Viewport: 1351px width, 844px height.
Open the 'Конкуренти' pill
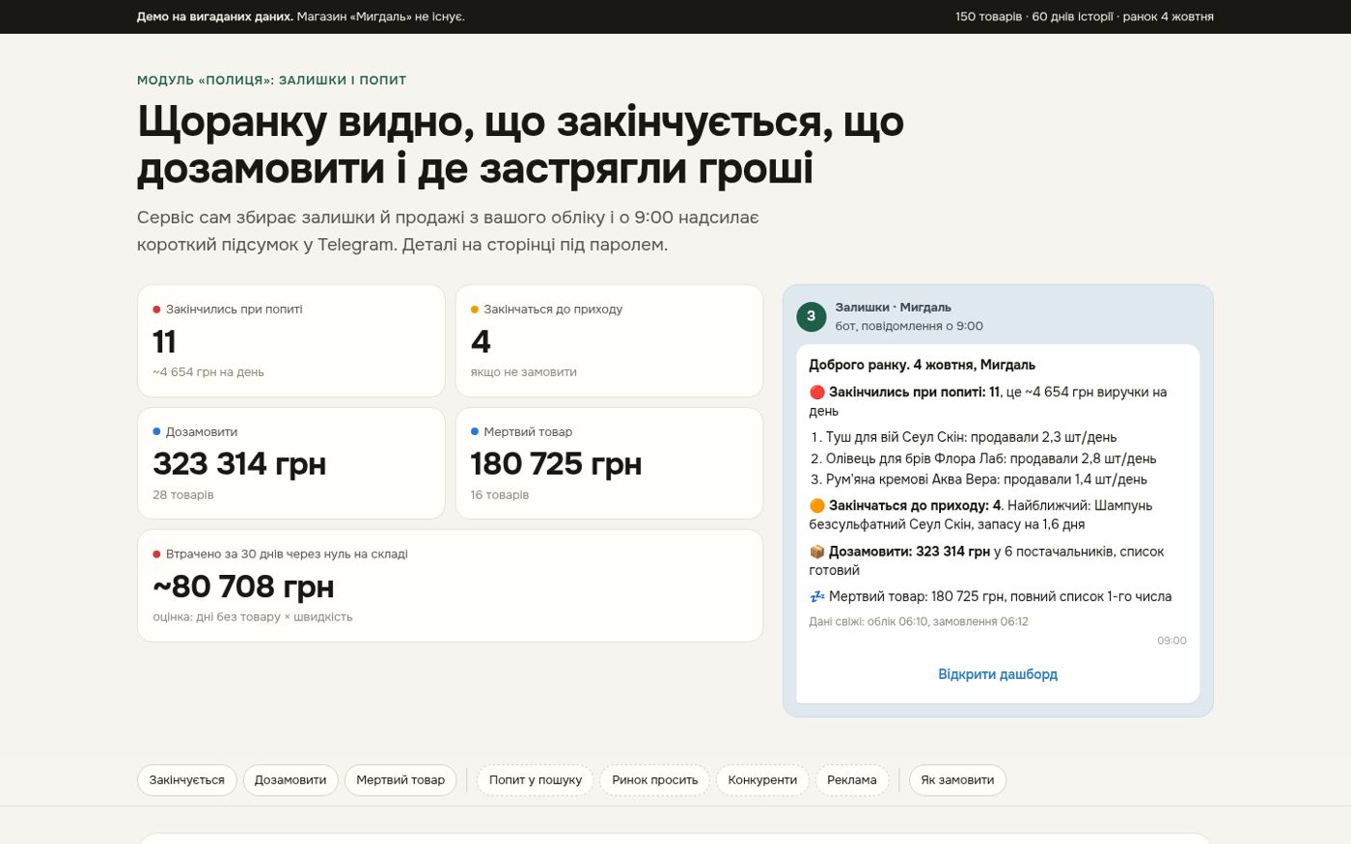tap(762, 780)
